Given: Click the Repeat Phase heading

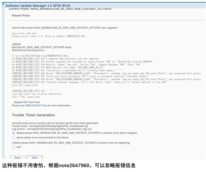Looking at the screenshot, I should pos(21,16).
